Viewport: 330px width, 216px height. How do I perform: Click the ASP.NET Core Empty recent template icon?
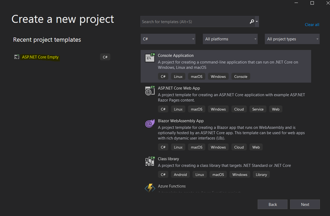tap(17, 57)
